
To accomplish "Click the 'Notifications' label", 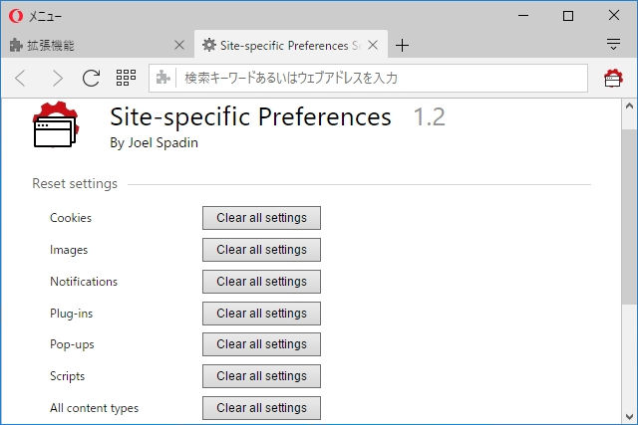I will [84, 282].
